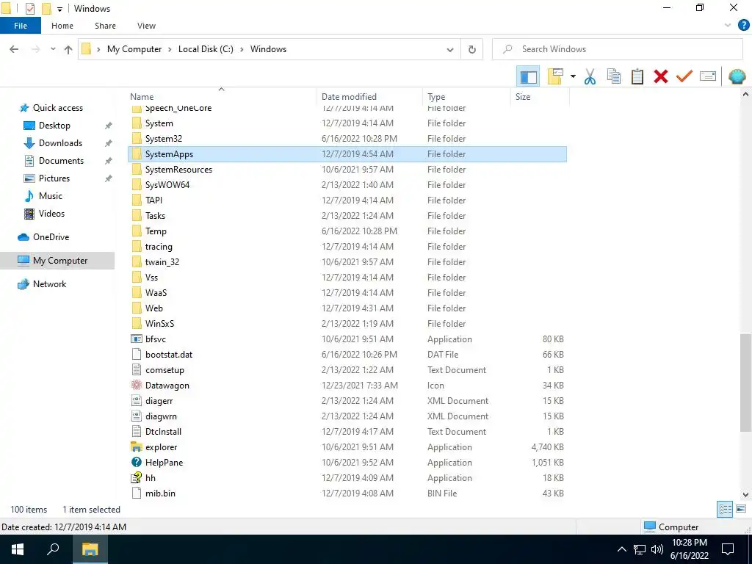The width and height of the screenshot is (752, 564).
Task: Expand the address bar history dropdown
Action: pyautogui.click(x=450, y=49)
